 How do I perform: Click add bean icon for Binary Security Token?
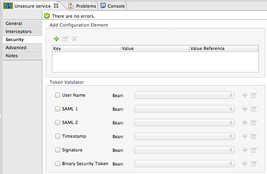tap(245, 164)
